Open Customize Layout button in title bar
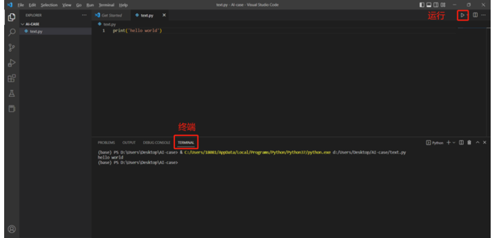496x238 pixels. pos(443,5)
